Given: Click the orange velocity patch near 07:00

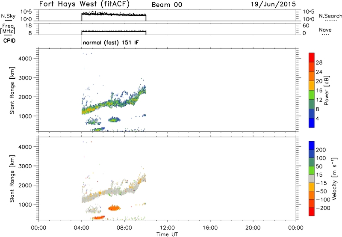Looking at the screenshot, I should tap(114, 208).
